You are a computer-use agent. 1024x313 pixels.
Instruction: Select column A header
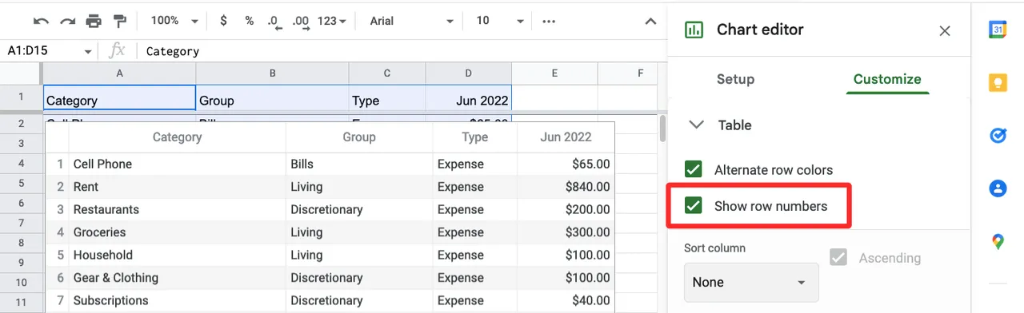click(x=119, y=73)
